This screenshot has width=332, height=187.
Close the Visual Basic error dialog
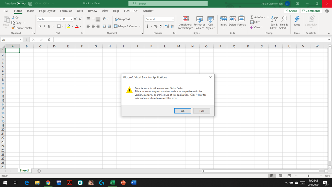210,77
